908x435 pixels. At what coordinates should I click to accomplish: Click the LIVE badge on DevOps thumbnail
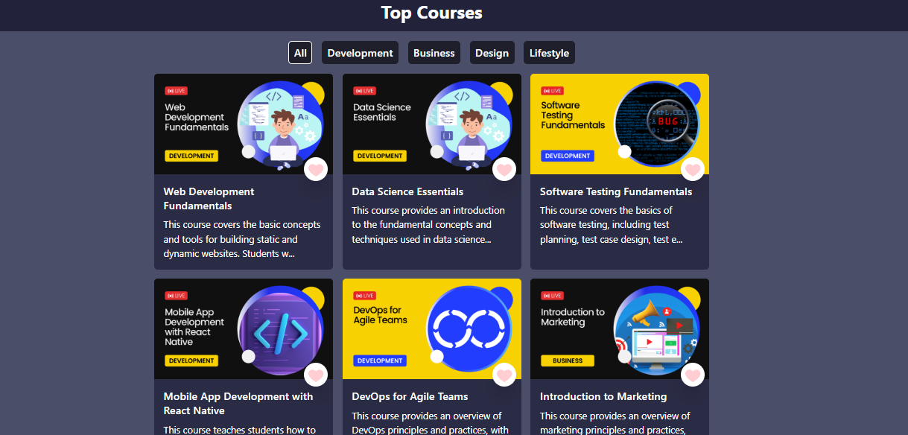pos(365,296)
